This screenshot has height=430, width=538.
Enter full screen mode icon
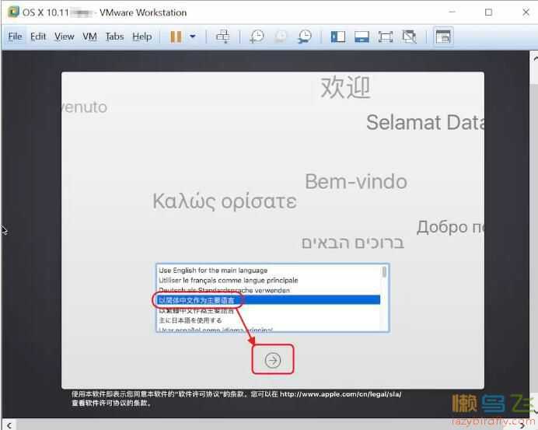pos(386,37)
